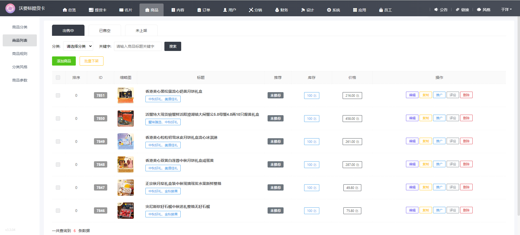Open the 总览 home icon menu

pos(65,10)
